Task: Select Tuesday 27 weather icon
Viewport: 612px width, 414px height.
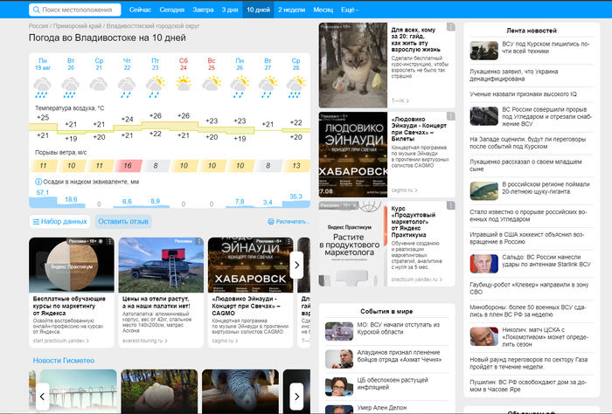Action: pyautogui.click(x=268, y=86)
